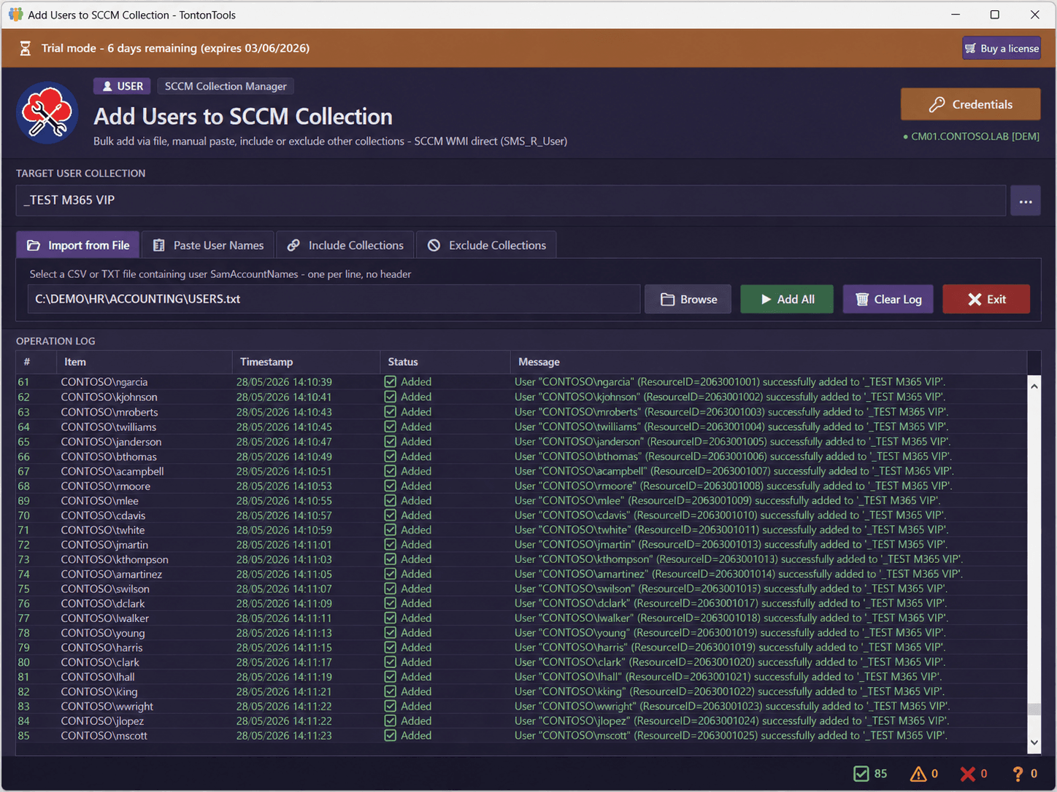The width and height of the screenshot is (1057, 792).
Task: Click the trial mode expiry text
Action: 175,48
